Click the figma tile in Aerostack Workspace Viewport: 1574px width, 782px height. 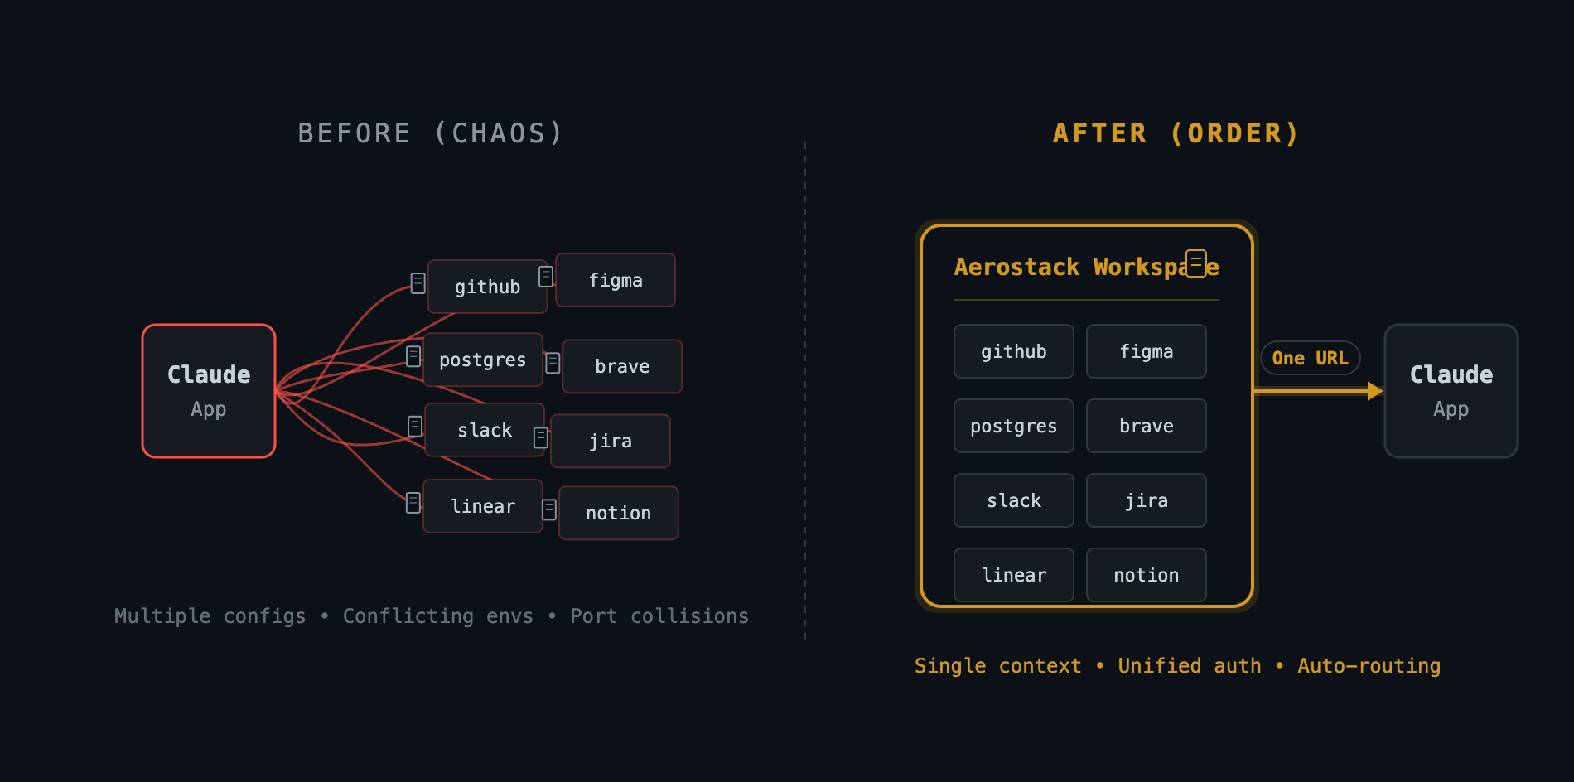[1146, 351]
